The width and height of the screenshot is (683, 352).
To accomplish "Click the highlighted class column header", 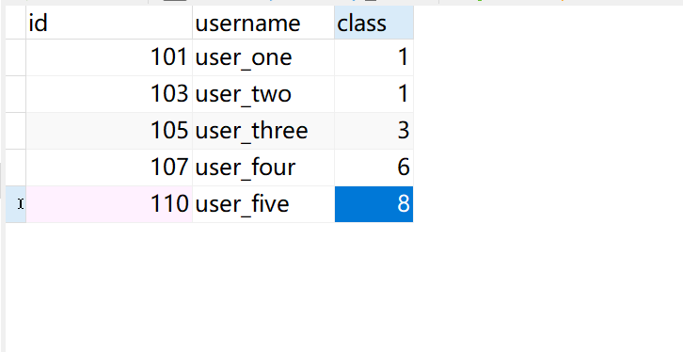I will 373,23.
